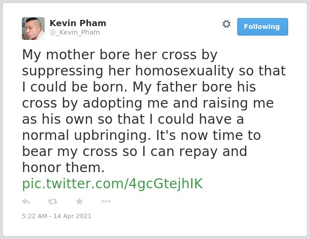Open Kevin Pham's profile via display name
Image resolution: width=310 pixels, height=239 pixels.
click(78, 23)
